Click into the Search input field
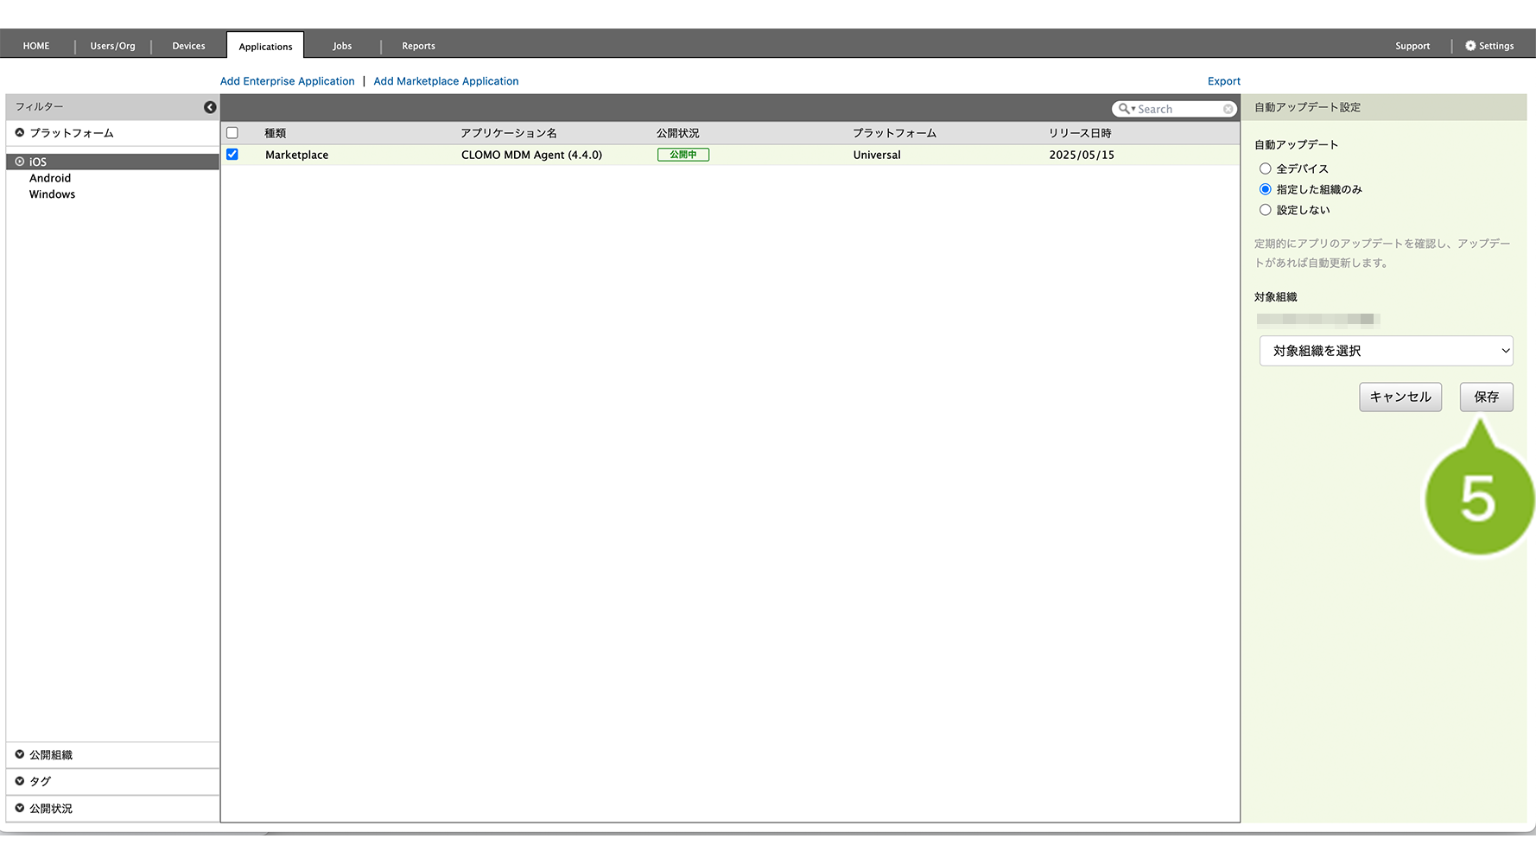1536x864 pixels. click(1177, 109)
